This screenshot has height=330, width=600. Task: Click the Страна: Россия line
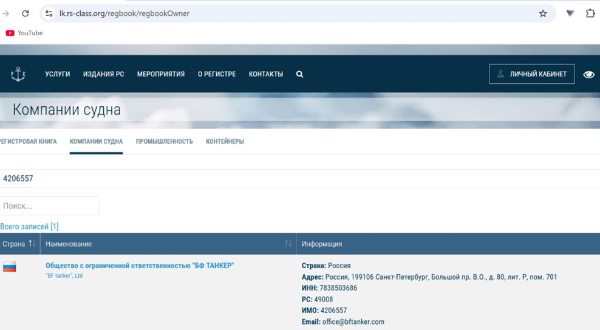[326, 265]
